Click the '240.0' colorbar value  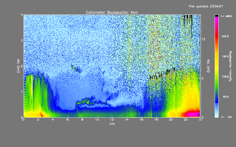coord(225,36)
